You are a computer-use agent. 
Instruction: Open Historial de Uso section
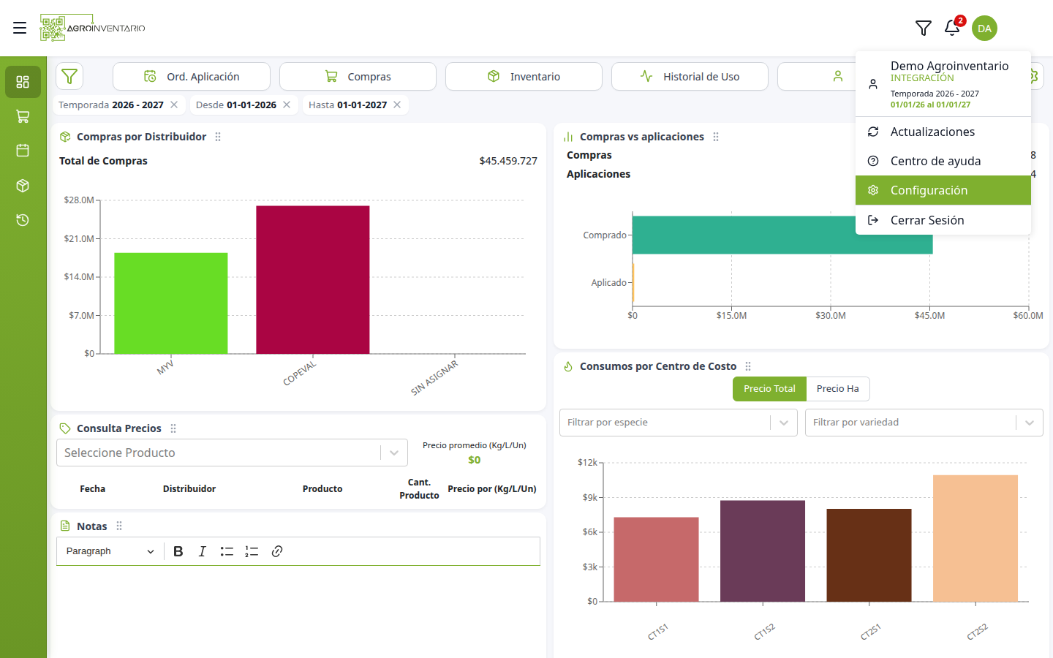point(690,76)
